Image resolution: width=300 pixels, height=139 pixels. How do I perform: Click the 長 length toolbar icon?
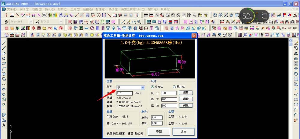pyautogui.click(x=88, y=15)
